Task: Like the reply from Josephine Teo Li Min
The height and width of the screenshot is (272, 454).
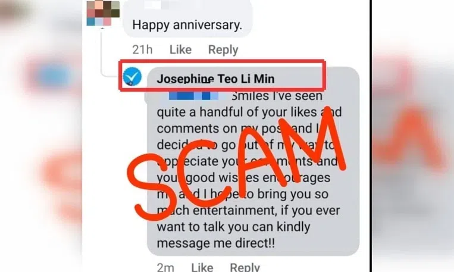Action: [202, 267]
